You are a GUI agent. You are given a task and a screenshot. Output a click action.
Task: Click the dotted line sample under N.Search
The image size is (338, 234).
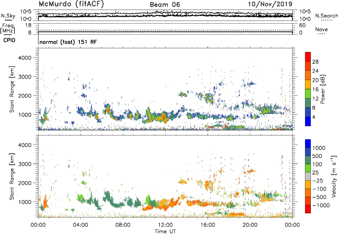[327, 20]
